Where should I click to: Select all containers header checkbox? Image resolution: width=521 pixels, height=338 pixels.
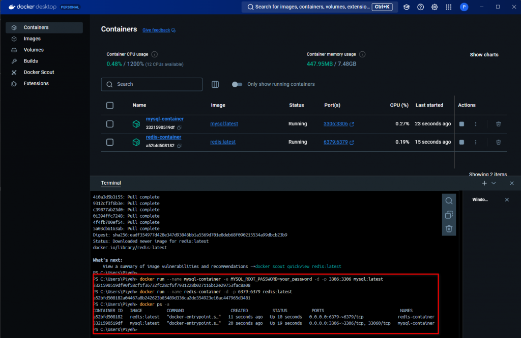110,106
